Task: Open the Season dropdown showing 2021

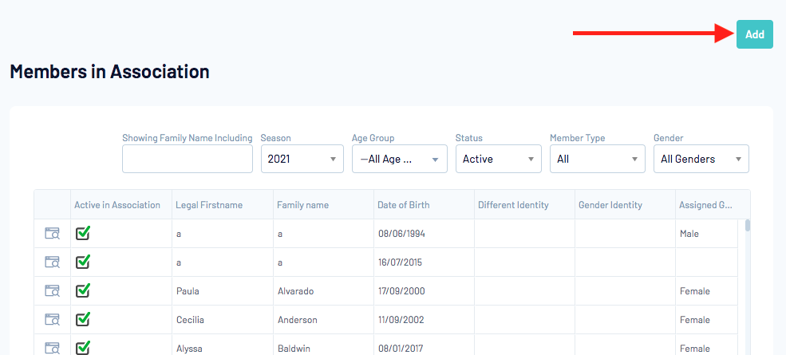Action: click(x=302, y=159)
